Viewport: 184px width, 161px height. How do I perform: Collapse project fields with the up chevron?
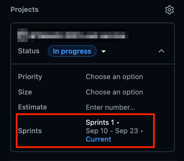tap(161, 51)
